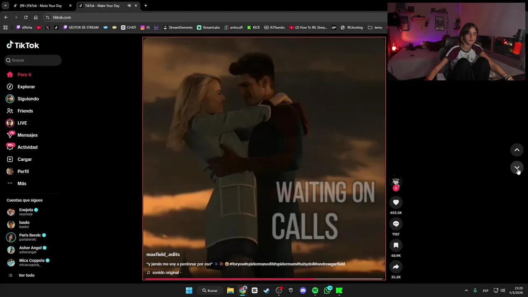Click the #andrewgarfield hashtag
This screenshot has height=297, width=528.
click(x=330, y=264)
